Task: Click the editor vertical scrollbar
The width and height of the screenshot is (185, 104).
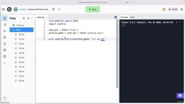Action: coord(117,54)
